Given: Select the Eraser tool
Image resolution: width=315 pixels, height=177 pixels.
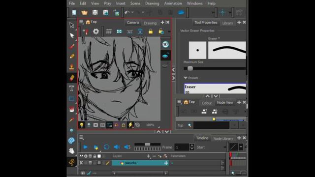Looking at the screenshot, I should point(72,78).
